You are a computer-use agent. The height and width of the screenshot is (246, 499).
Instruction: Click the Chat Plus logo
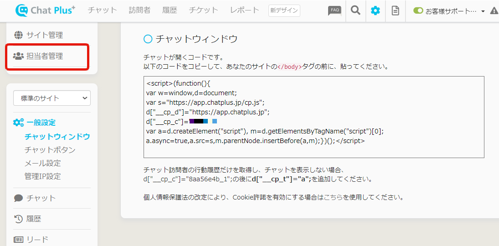[45, 10]
